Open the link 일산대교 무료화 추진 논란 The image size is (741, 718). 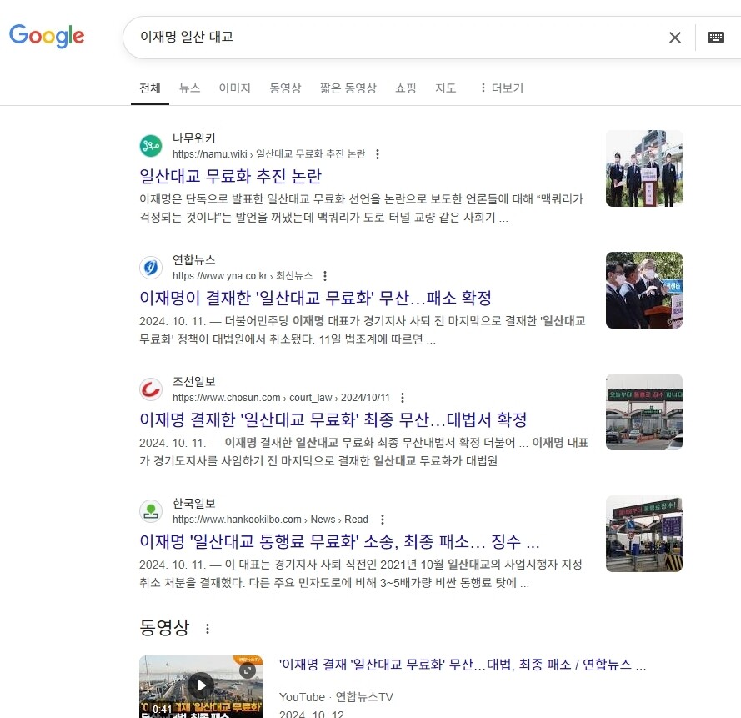230,176
